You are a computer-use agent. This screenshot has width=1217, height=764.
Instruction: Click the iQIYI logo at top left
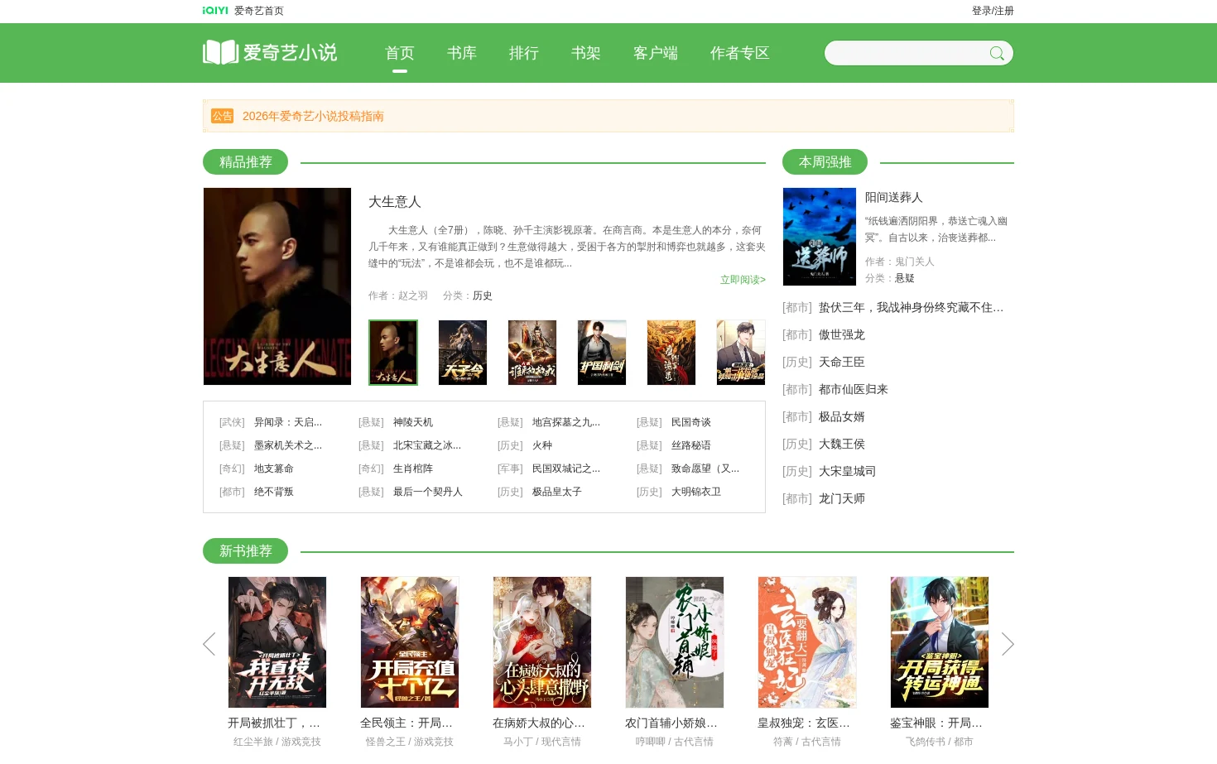point(215,11)
